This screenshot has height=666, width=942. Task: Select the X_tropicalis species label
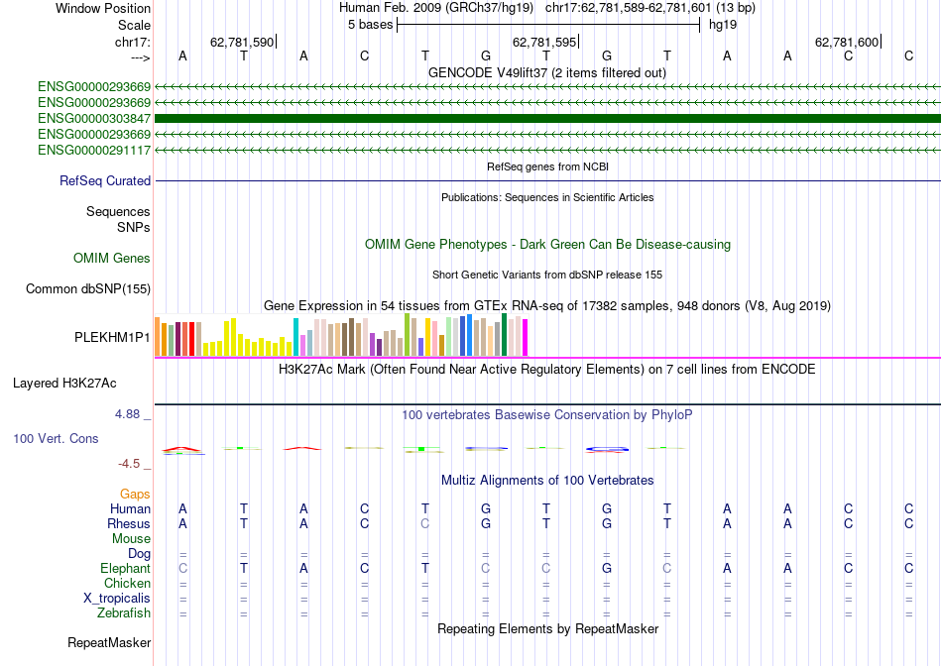coord(117,599)
